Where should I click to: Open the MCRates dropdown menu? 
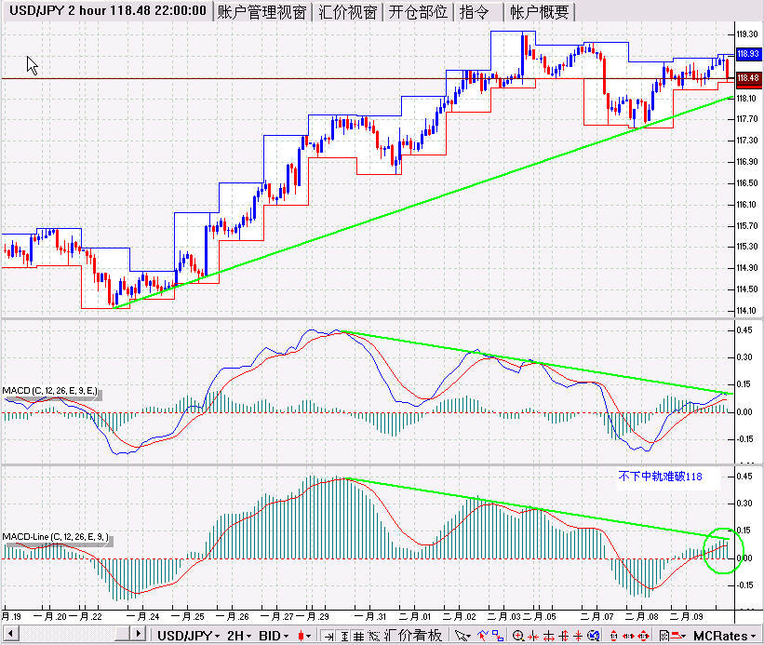point(724,636)
